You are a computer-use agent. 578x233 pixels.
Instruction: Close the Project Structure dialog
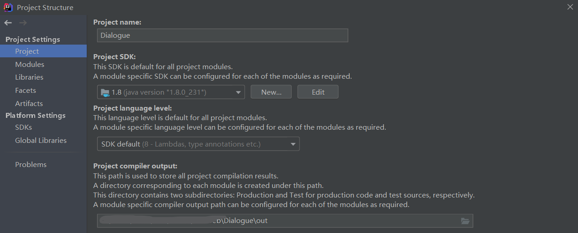(570, 7)
